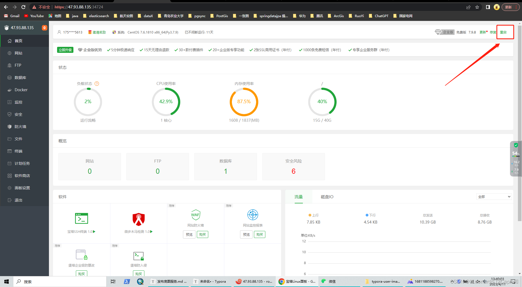
Task: Click the 文件 folder icon in sidebar
Action: 10,139
